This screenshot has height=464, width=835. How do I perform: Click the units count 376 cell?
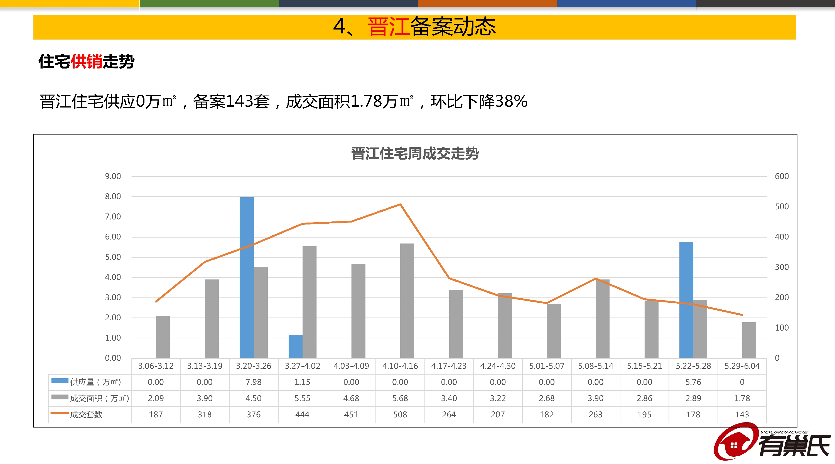(x=254, y=415)
